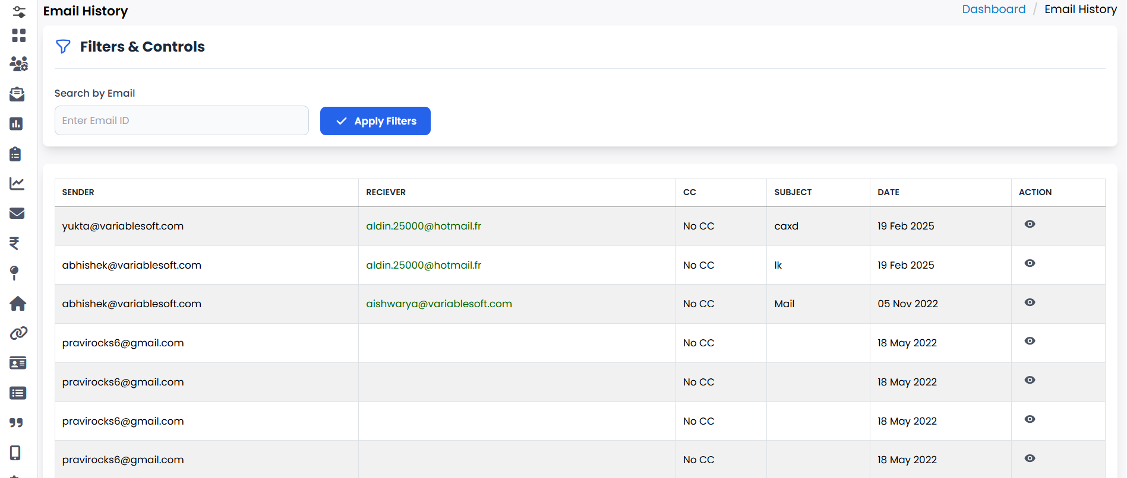Open the rupee currency icon in sidebar
The width and height of the screenshot is (1127, 478).
14,243
